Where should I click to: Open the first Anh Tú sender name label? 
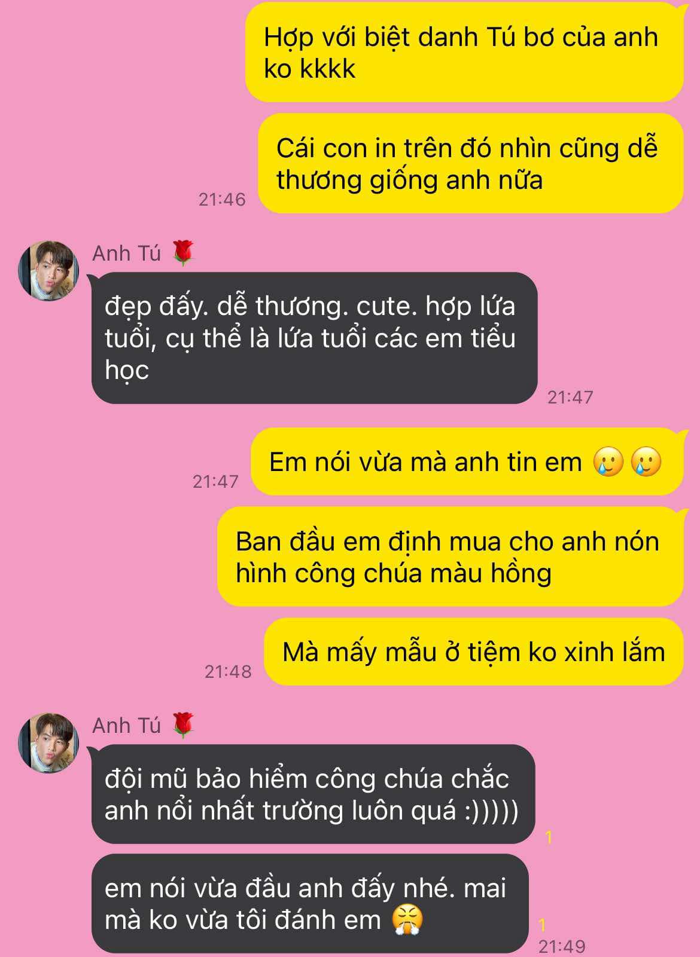(x=126, y=253)
